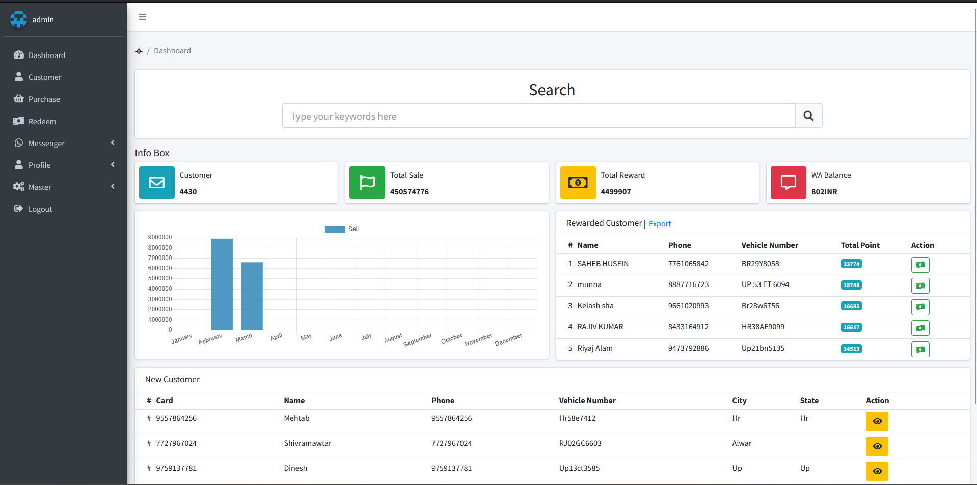Export the Rewarded Customer list
This screenshot has height=485, width=977.
point(660,223)
